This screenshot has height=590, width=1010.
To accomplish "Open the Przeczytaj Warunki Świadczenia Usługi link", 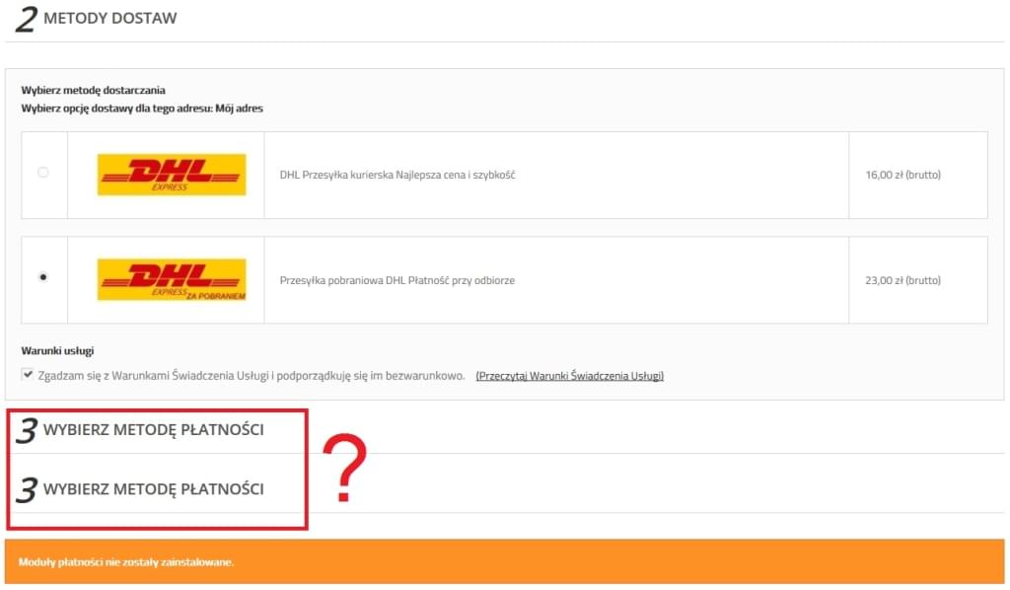I will coord(569,376).
